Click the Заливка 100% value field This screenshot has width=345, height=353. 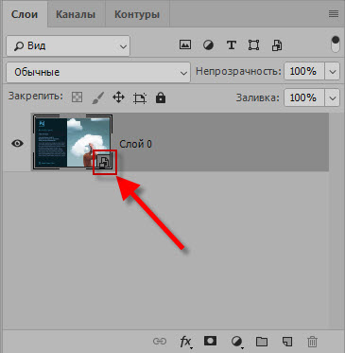tap(303, 97)
